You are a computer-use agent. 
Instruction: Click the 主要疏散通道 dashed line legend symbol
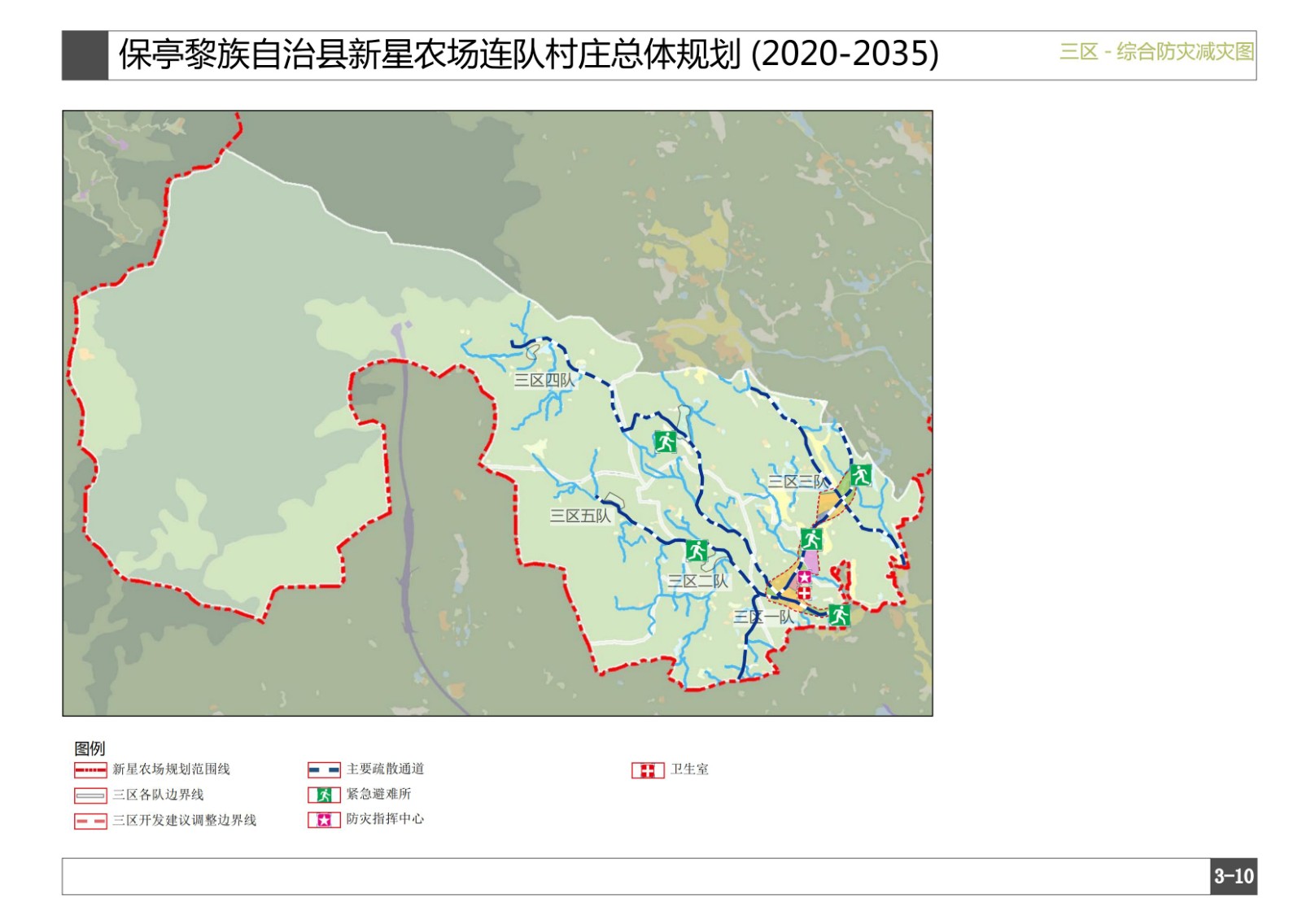click(x=324, y=770)
